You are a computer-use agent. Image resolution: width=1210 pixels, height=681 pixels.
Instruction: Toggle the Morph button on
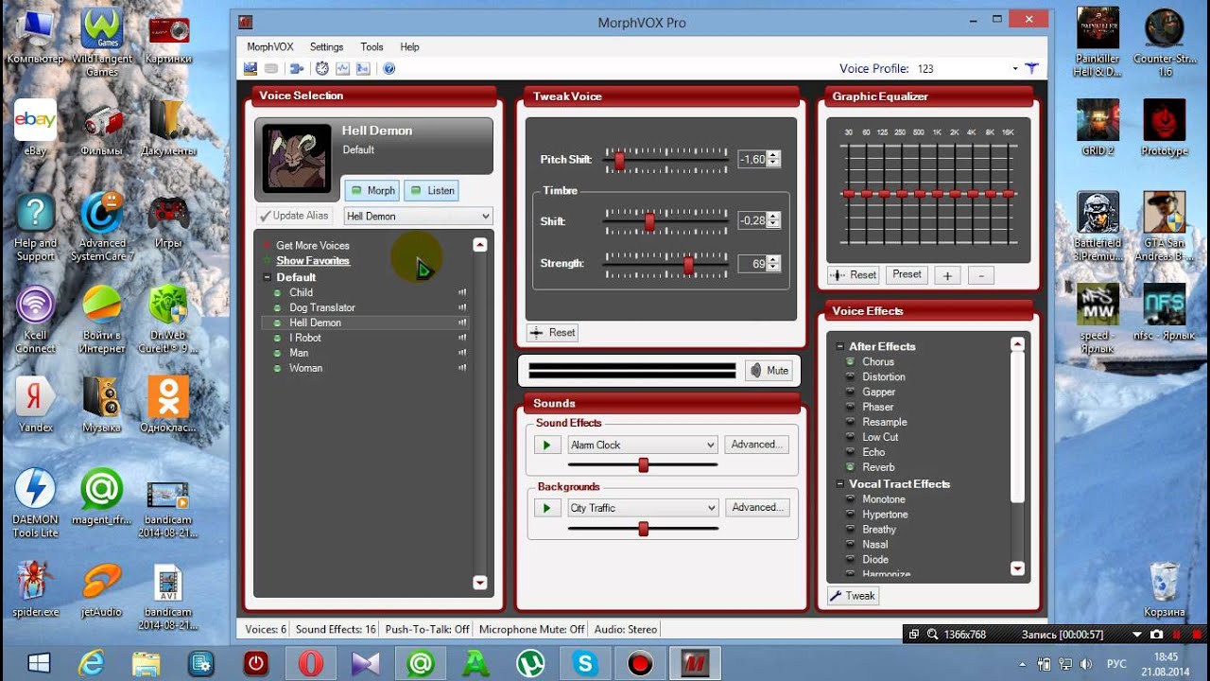point(372,190)
